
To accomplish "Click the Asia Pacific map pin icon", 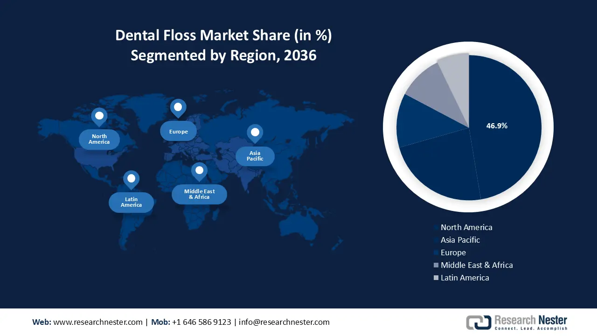I will [x=255, y=133].
